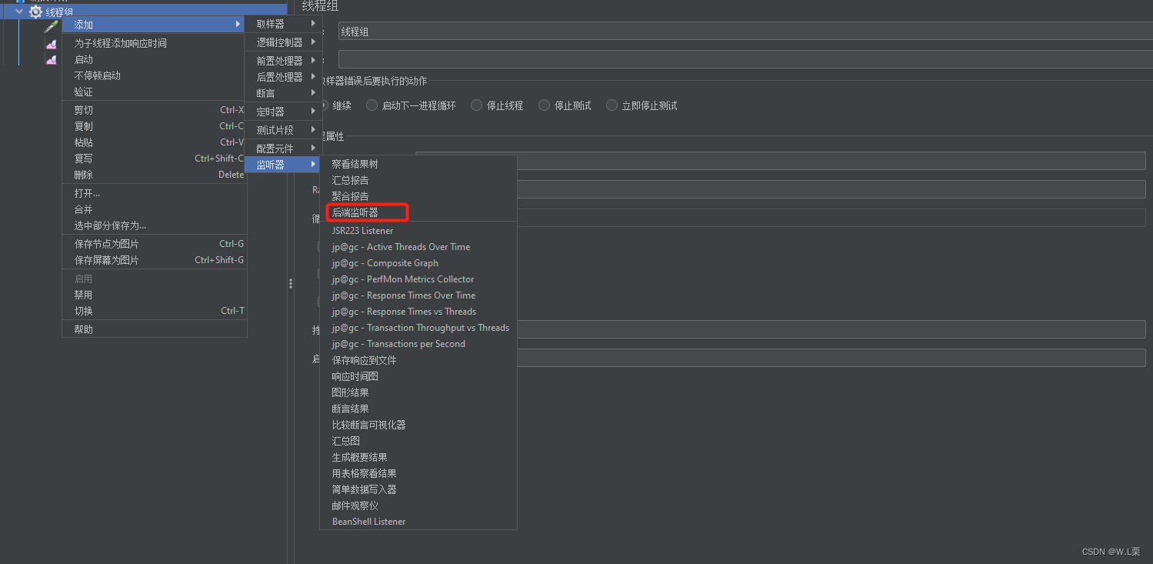This screenshot has height=564, width=1153.
Task: Collapse the 线程组 tree node chevron
Action: (x=19, y=12)
